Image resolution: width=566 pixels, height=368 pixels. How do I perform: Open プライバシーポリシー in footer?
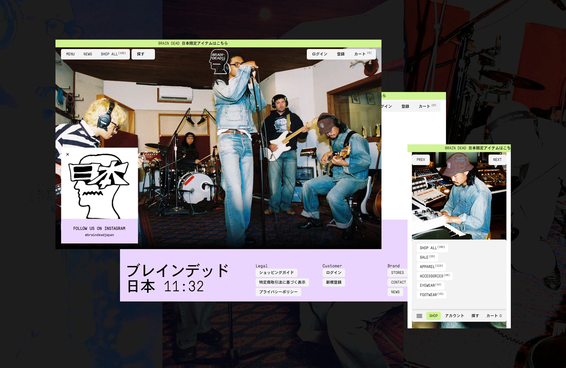point(278,292)
